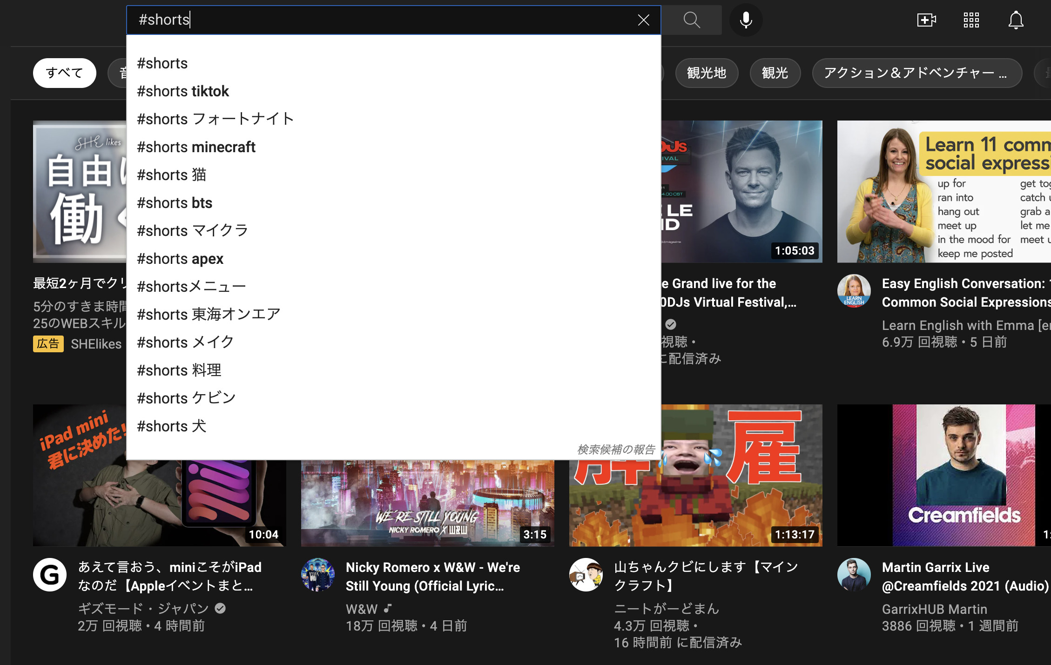The image size is (1051, 665).
Task: Go to the W&W channel name
Action: (362, 609)
